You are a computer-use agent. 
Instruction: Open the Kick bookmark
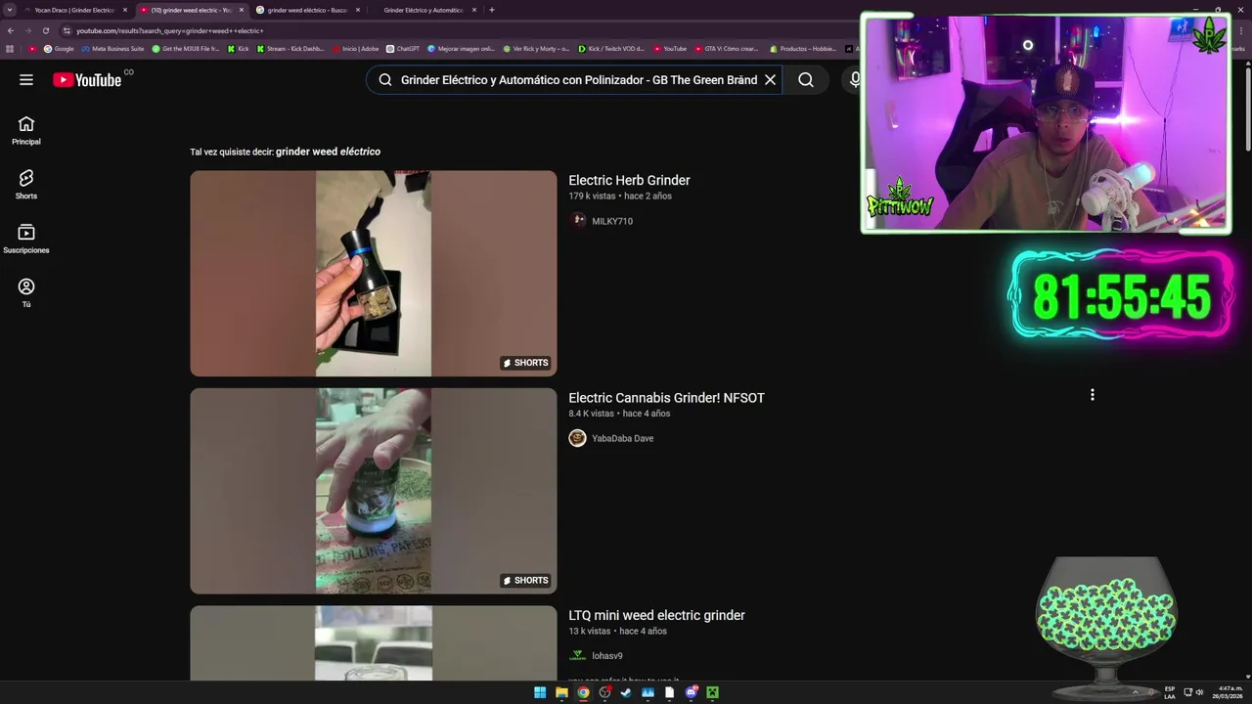point(239,48)
